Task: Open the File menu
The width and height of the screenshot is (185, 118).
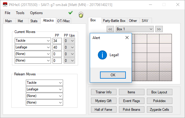Action: (x=8, y=13)
